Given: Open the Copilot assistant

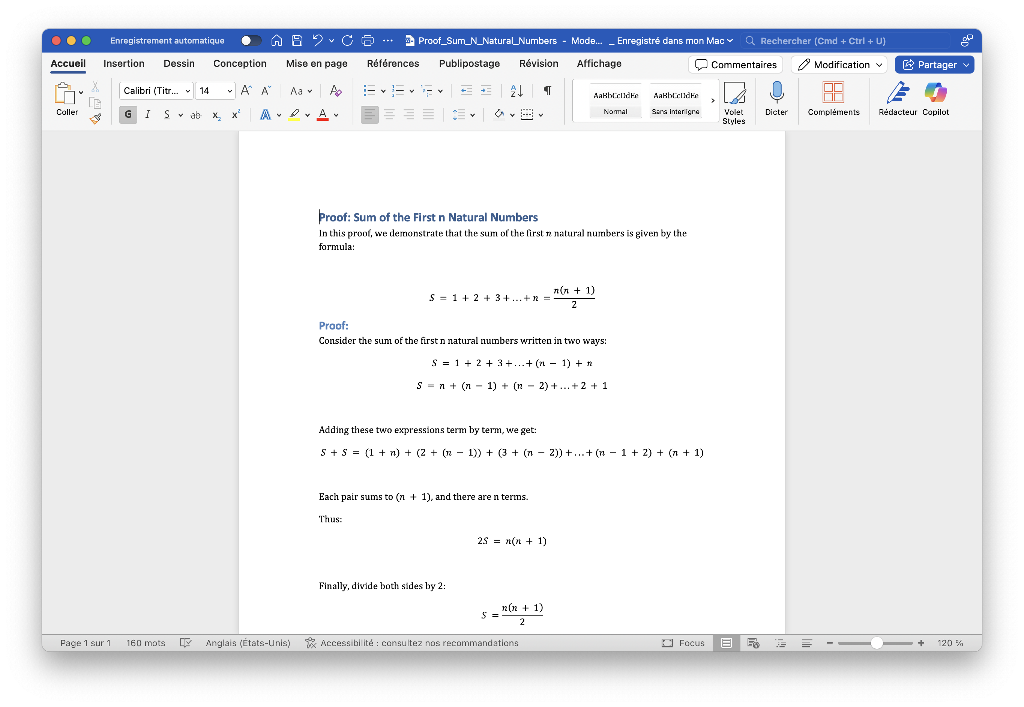Looking at the screenshot, I should (x=935, y=93).
